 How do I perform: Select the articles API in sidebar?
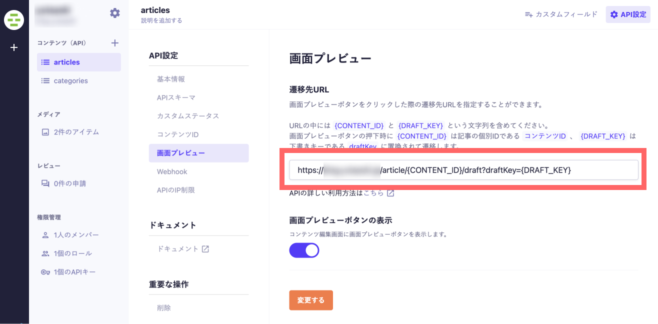[79, 62]
